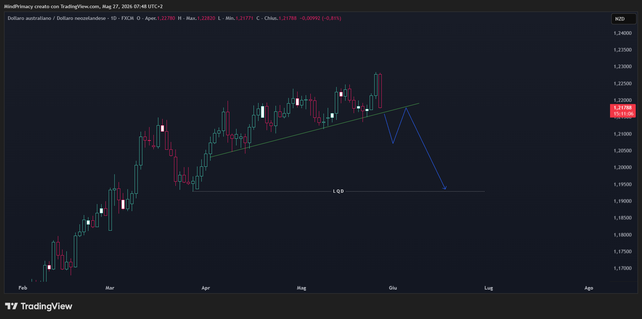Click the 1,23000 price axis label
The width and height of the screenshot is (642, 319).
[x=622, y=66]
